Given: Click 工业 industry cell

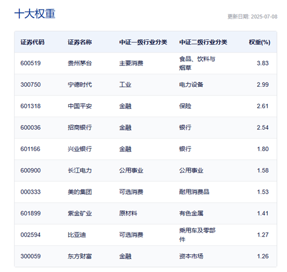Looking at the screenshot, I should coord(125,85).
